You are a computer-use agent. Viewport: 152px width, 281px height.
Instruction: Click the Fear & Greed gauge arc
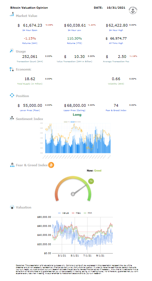(x=73, y=188)
